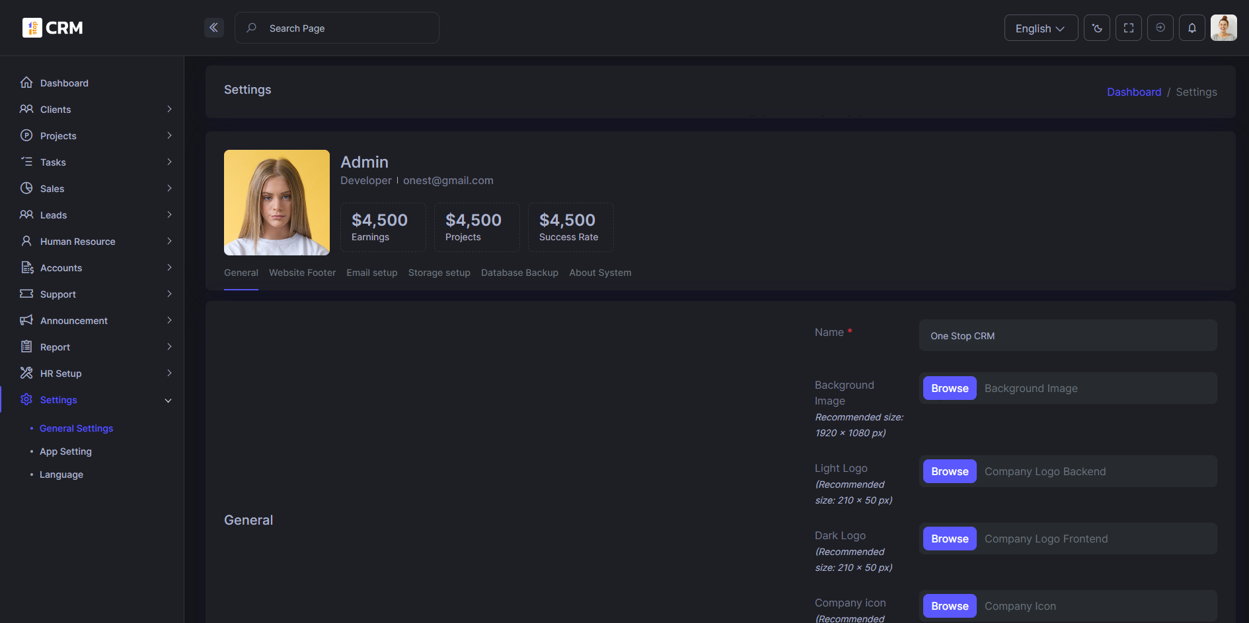Collapse the Settings menu chevron

[168, 400]
